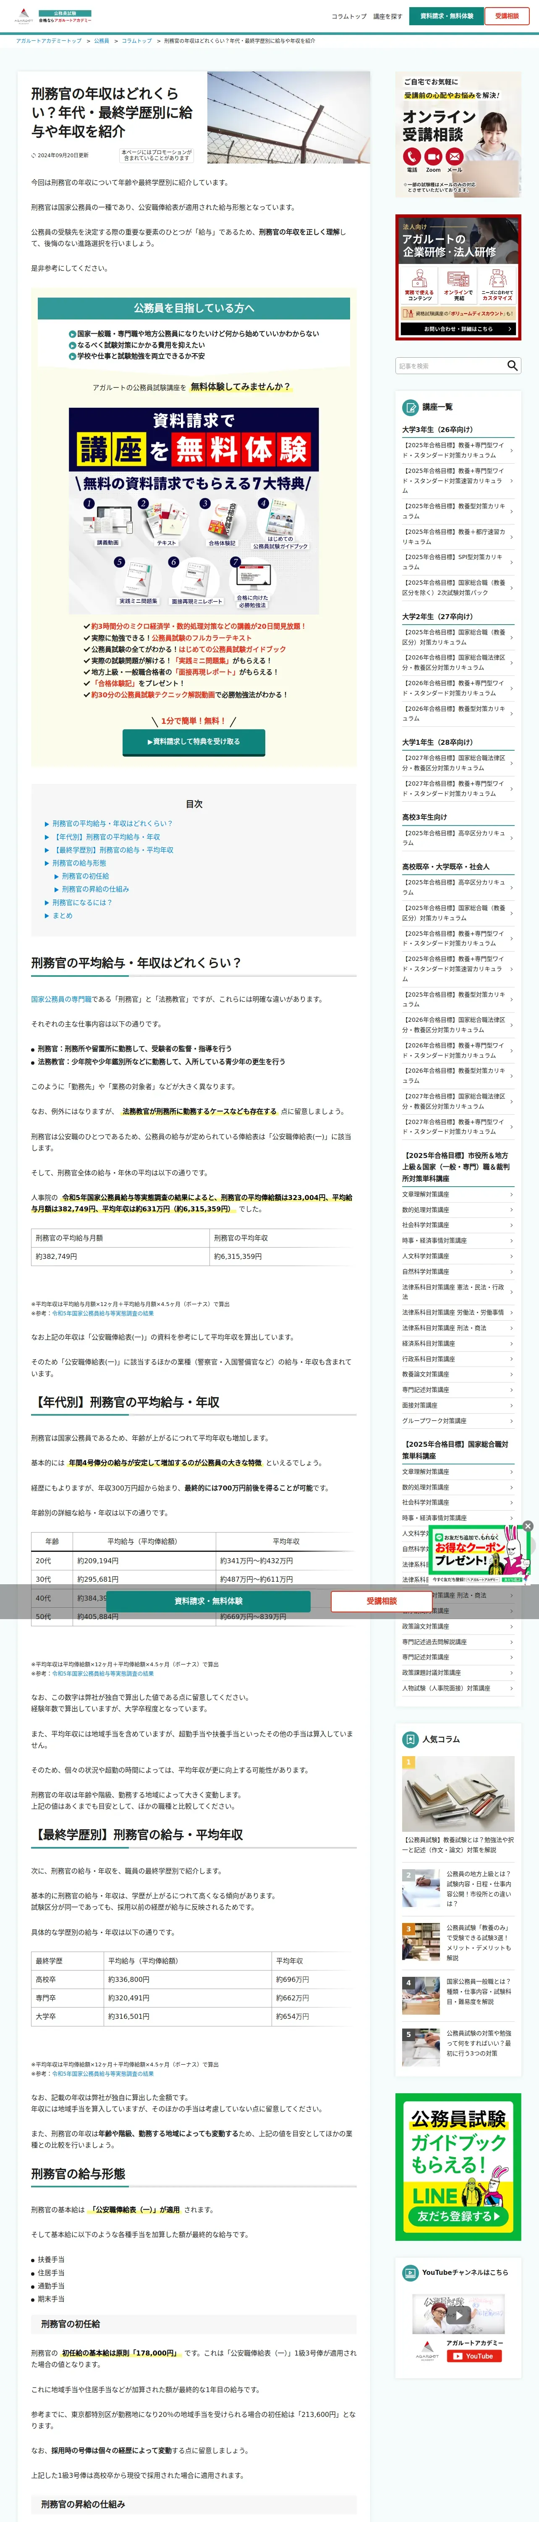Click into the 記事を検索 search field
Screen dimensions: 539x2522
450,365
